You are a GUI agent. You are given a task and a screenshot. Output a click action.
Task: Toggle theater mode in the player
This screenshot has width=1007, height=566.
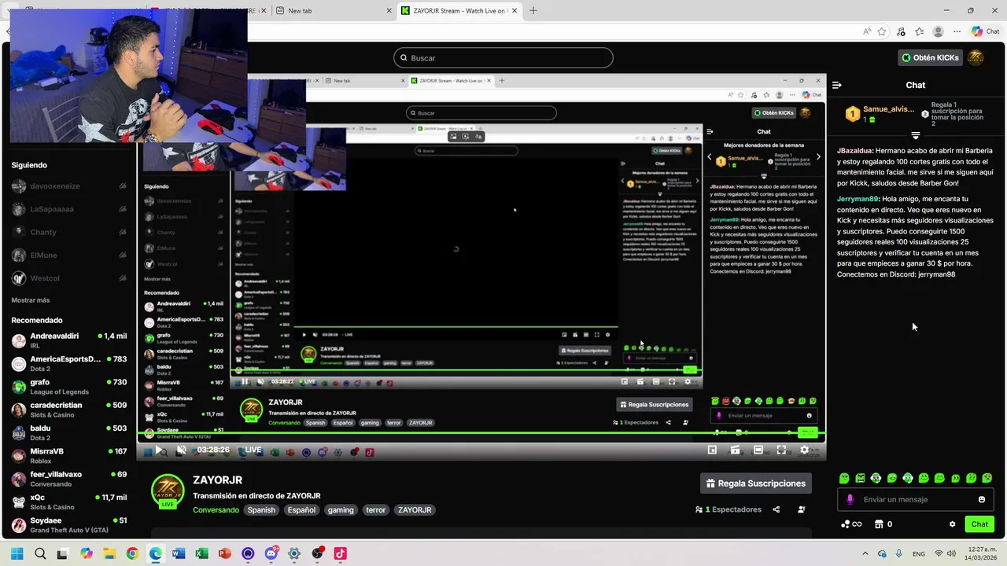pos(758,450)
